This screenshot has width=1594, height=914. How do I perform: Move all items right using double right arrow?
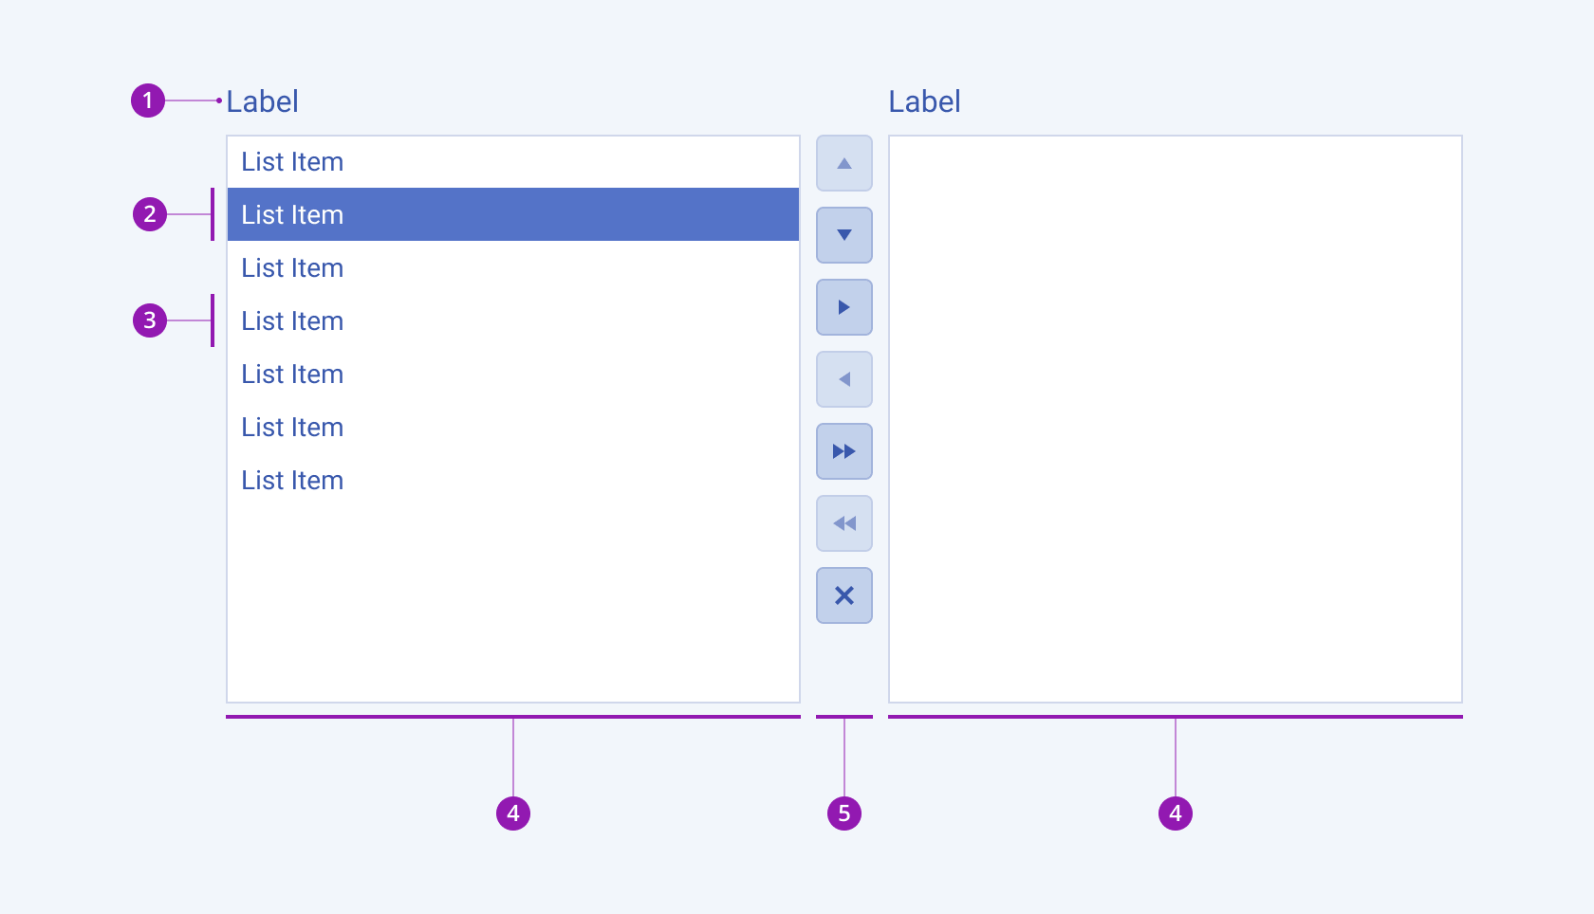[843, 451]
